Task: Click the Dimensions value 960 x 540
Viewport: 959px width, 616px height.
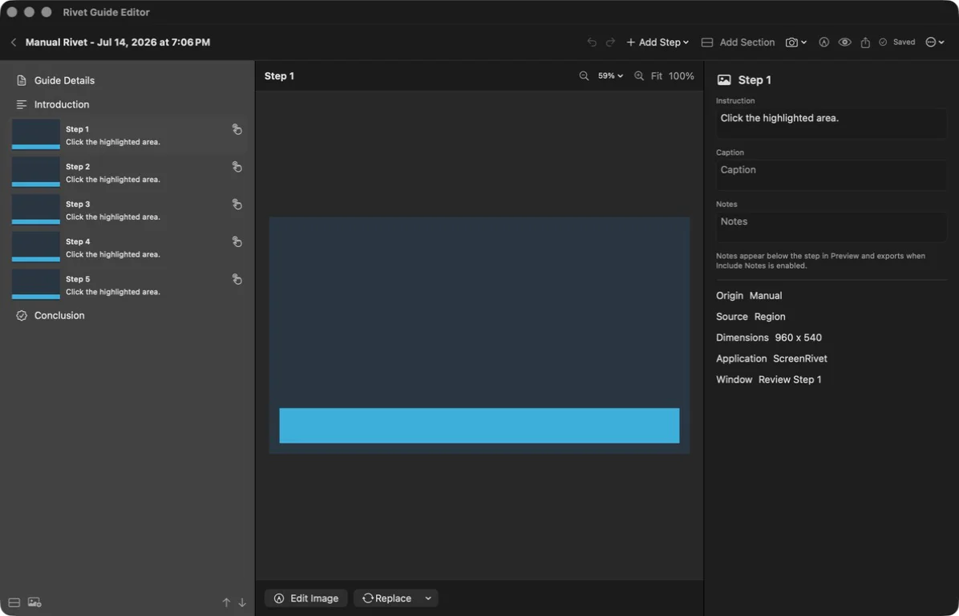Action: (798, 338)
